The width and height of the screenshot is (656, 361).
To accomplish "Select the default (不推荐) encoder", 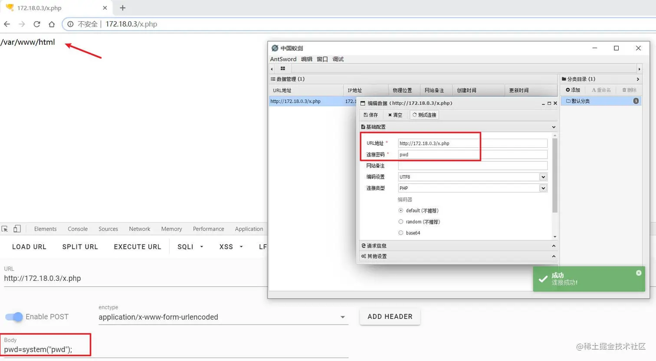I will click(x=401, y=211).
